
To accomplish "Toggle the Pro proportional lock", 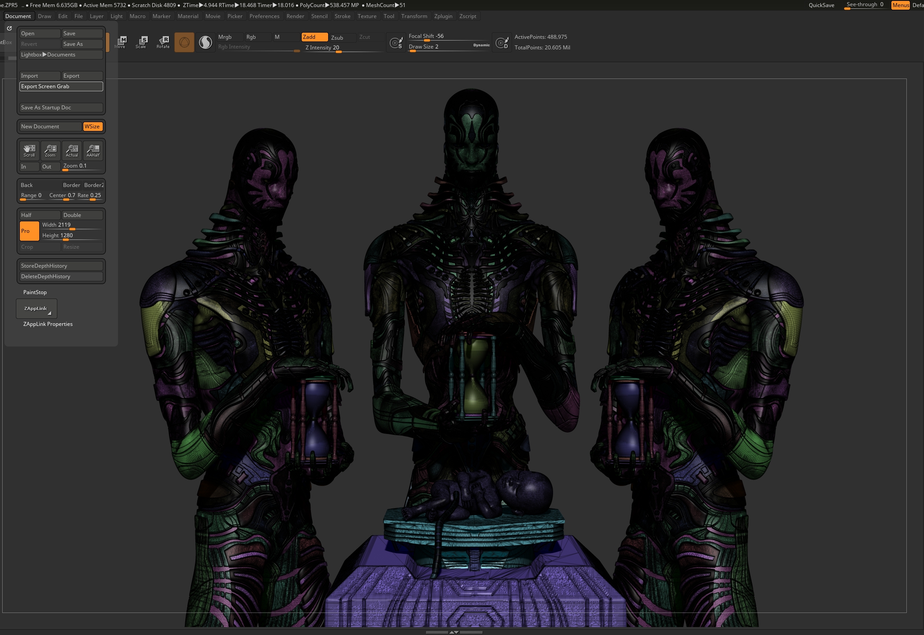I will pyautogui.click(x=30, y=231).
